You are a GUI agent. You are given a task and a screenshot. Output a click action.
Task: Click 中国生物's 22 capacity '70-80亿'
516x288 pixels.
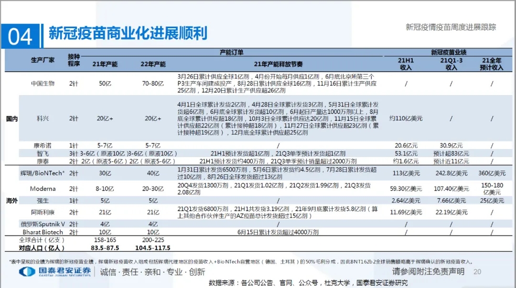[153, 84]
